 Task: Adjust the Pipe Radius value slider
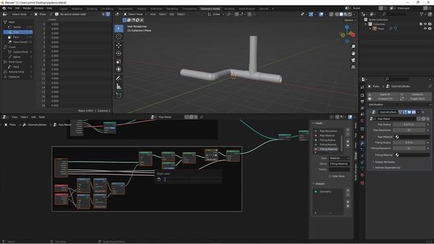pos(409,125)
